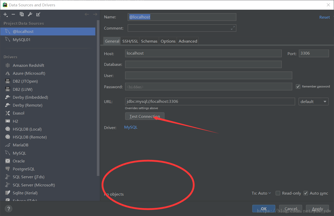
Task: Open the URL type default dropdown
Action: click(314, 101)
